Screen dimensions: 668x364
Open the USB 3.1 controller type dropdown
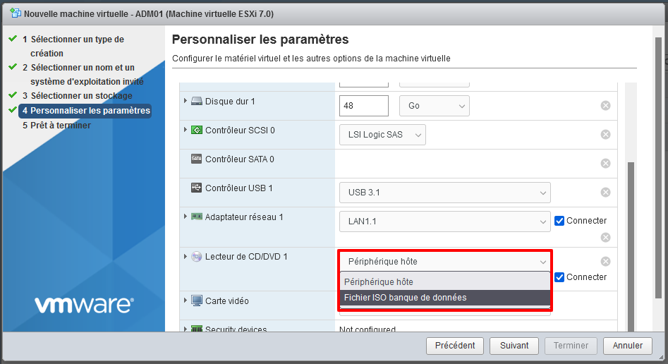coord(444,193)
